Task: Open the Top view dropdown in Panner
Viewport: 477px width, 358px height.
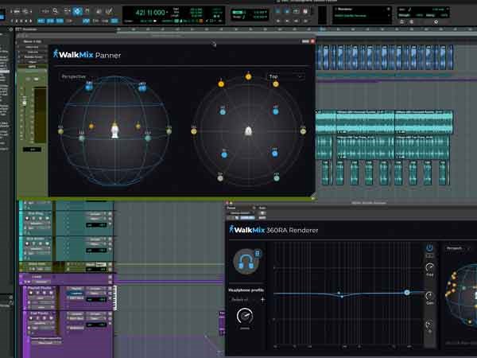Action: [285, 76]
